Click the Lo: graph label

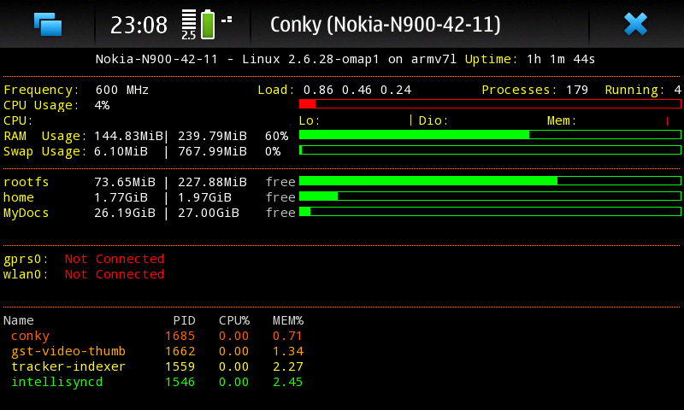click(310, 120)
